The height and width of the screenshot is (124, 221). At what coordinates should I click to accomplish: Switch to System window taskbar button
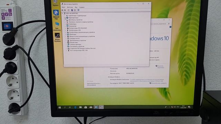point(96,107)
